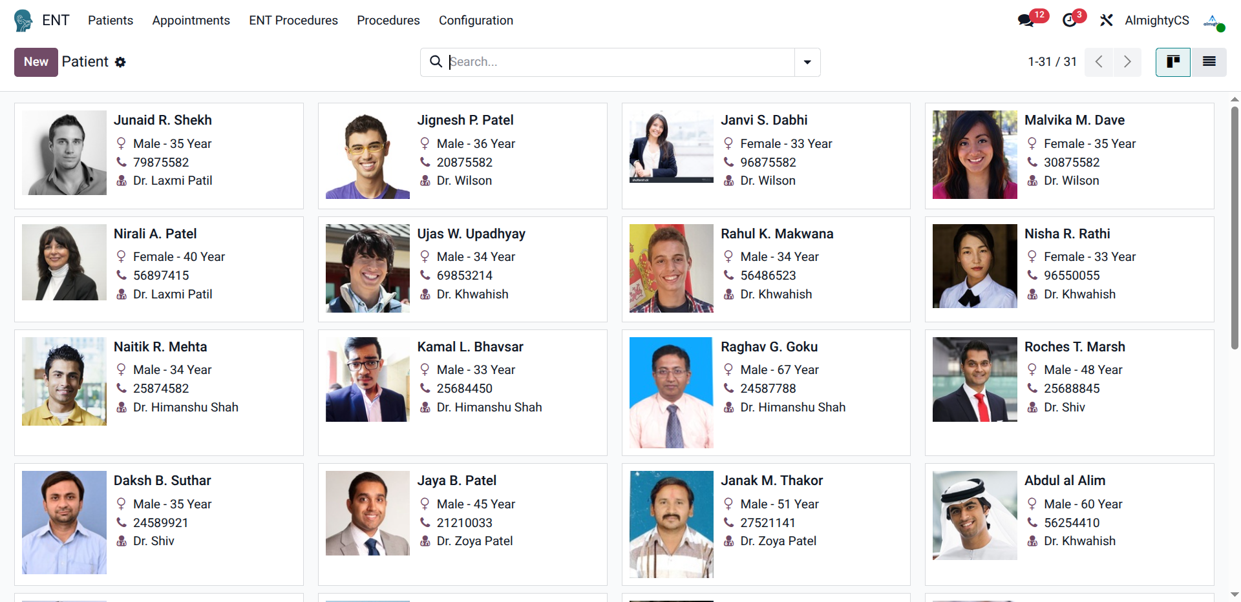Open the ENT app home logo
This screenshot has width=1241, height=602.
pyautogui.click(x=23, y=21)
